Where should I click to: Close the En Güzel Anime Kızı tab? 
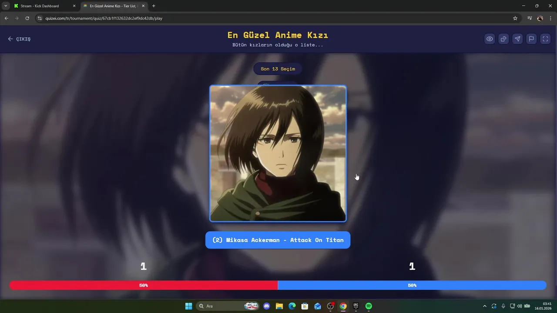pyautogui.click(x=143, y=6)
